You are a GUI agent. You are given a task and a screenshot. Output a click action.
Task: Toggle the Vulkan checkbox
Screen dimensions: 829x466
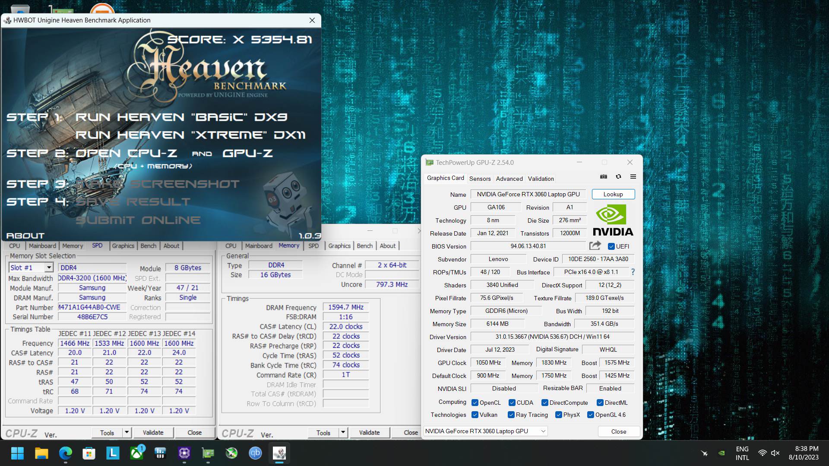[x=475, y=415]
